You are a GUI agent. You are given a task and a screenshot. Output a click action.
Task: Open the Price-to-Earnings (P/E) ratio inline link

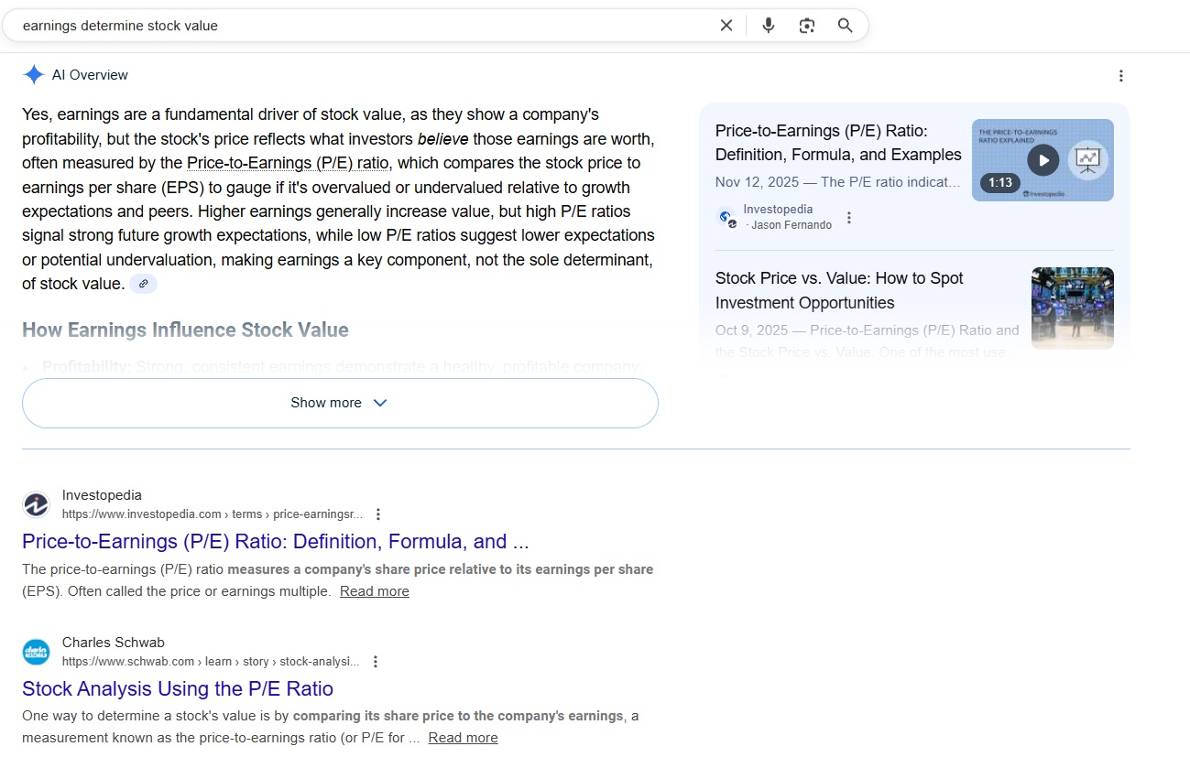[x=288, y=163]
